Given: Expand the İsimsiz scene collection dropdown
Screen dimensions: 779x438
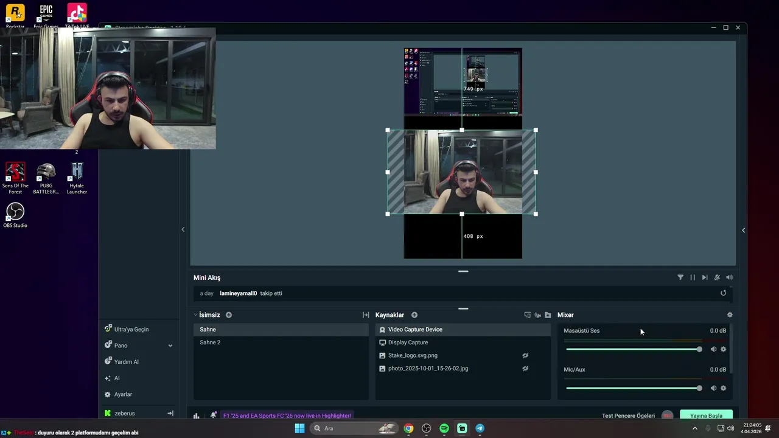Looking at the screenshot, I should point(195,315).
